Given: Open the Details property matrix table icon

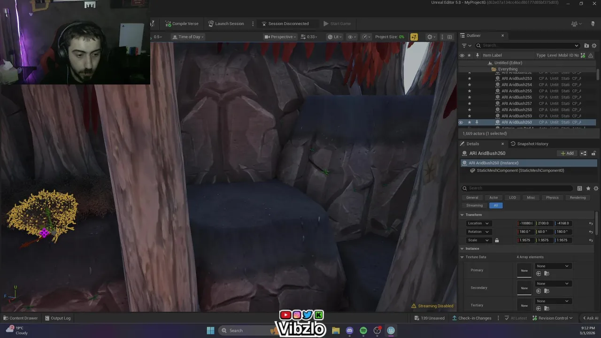Looking at the screenshot, I should pos(580,188).
